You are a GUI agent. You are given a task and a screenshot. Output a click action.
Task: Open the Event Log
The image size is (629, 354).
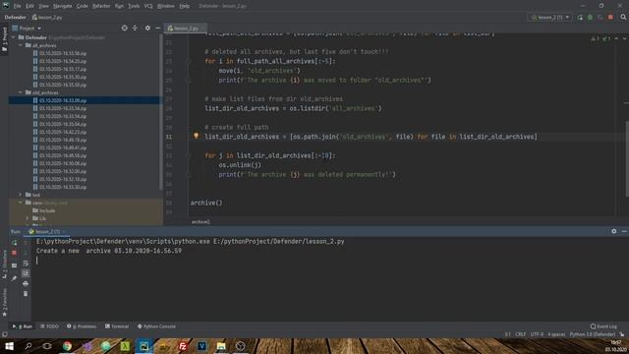pos(603,326)
